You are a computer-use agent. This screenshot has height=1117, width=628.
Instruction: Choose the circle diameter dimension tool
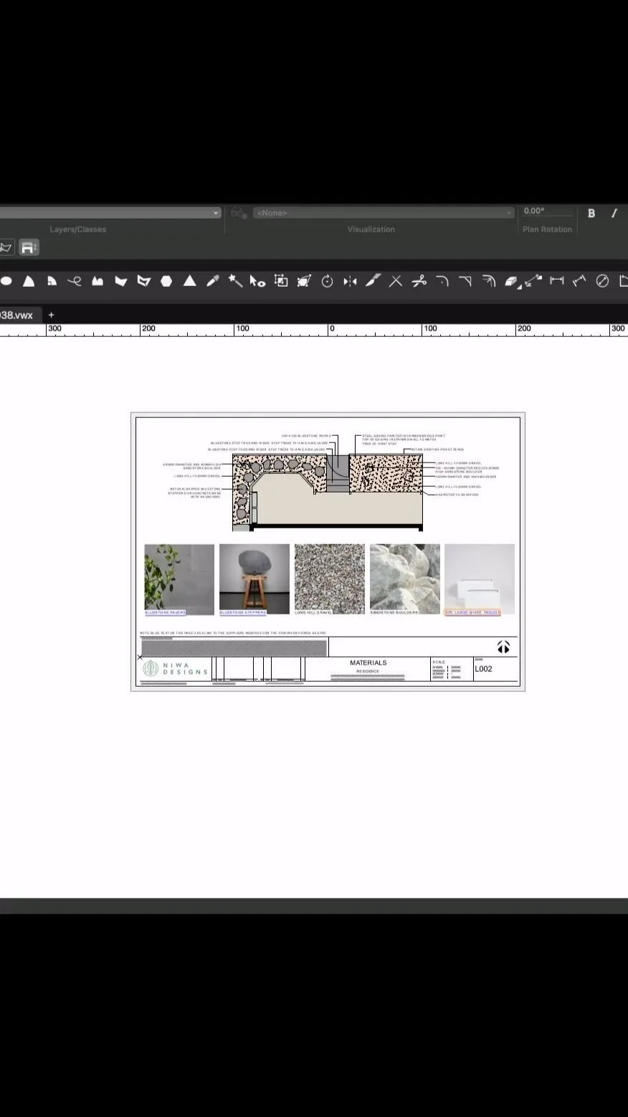pos(602,281)
